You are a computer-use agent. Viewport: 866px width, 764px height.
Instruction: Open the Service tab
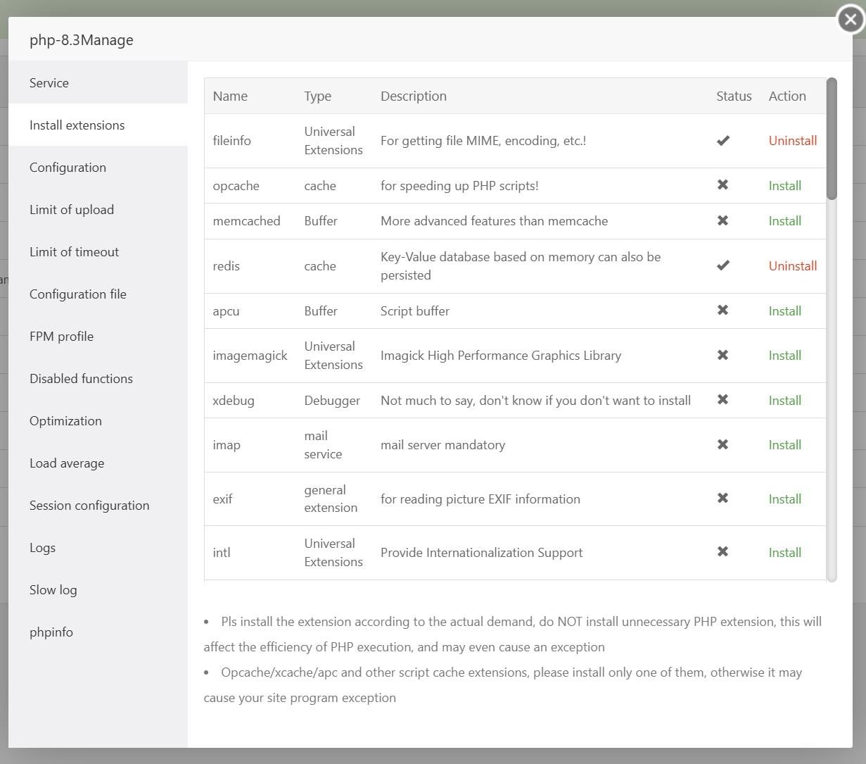point(49,83)
